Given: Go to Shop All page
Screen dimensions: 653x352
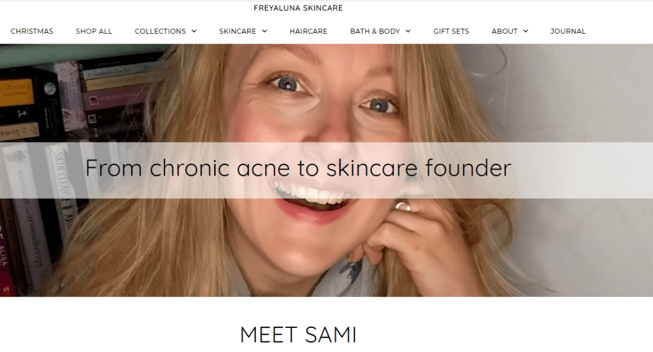Looking at the screenshot, I should point(94,31).
